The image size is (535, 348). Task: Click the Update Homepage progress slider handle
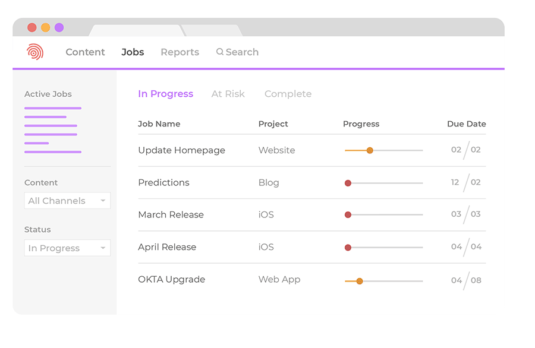coord(370,150)
